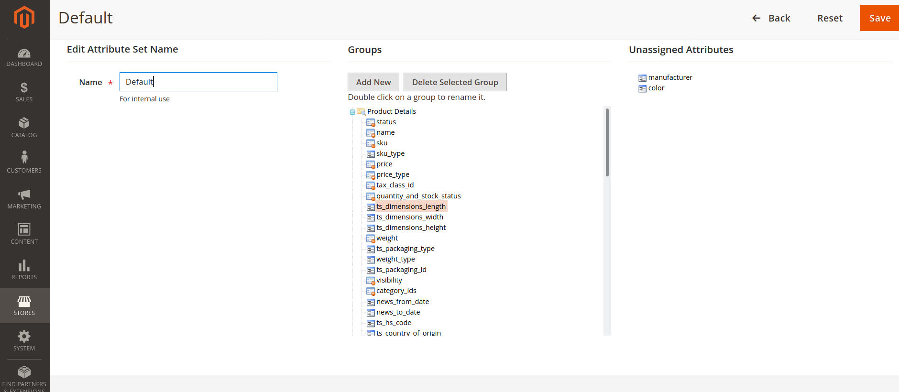Click the Add New group button
899x392 pixels.
[x=373, y=82]
